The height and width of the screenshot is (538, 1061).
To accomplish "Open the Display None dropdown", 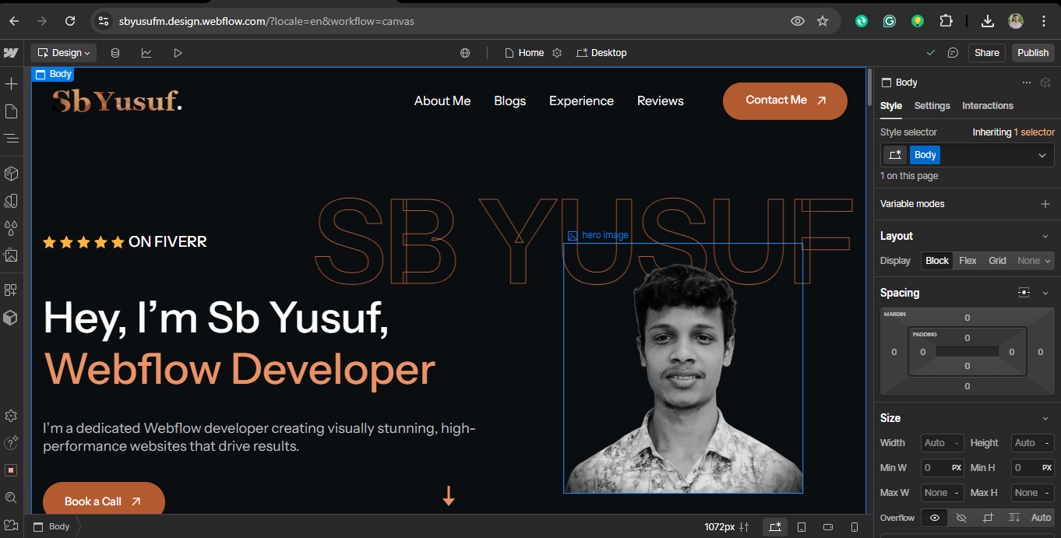I will tap(1034, 261).
